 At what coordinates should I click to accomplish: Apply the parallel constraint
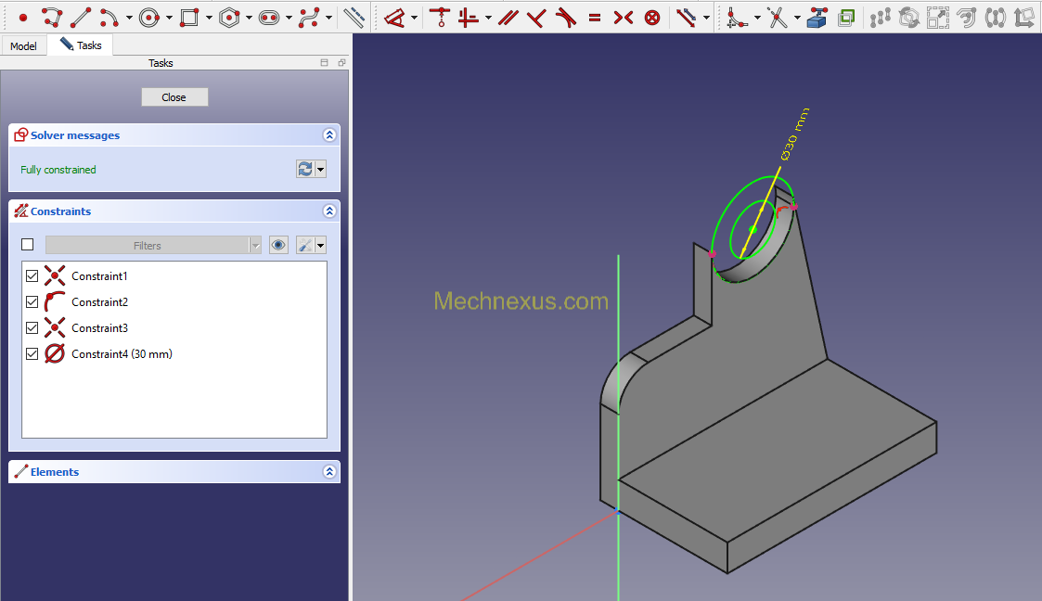point(508,18)
